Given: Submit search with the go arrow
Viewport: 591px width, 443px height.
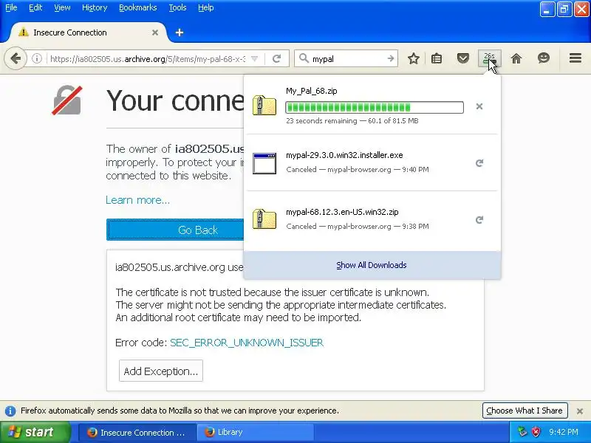Looking at the screenshot, I should [x=391, y=58].
